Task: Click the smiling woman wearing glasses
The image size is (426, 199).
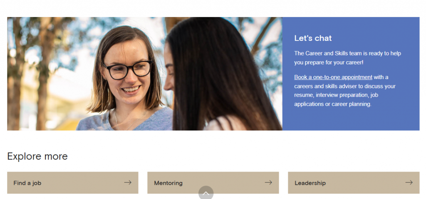Action: coord(126,79)
